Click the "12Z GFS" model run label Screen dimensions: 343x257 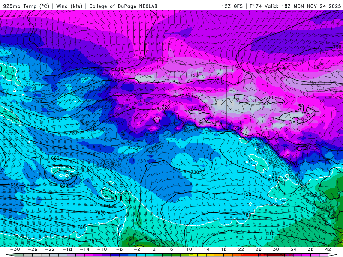(x=232, y=6)
